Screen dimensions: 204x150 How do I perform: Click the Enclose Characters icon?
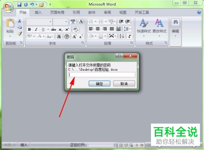[x=67, y=37]
